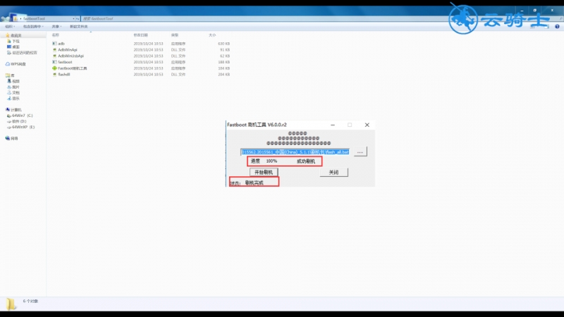Sort files by 修改日期 column header

click(x=140, y=35)
